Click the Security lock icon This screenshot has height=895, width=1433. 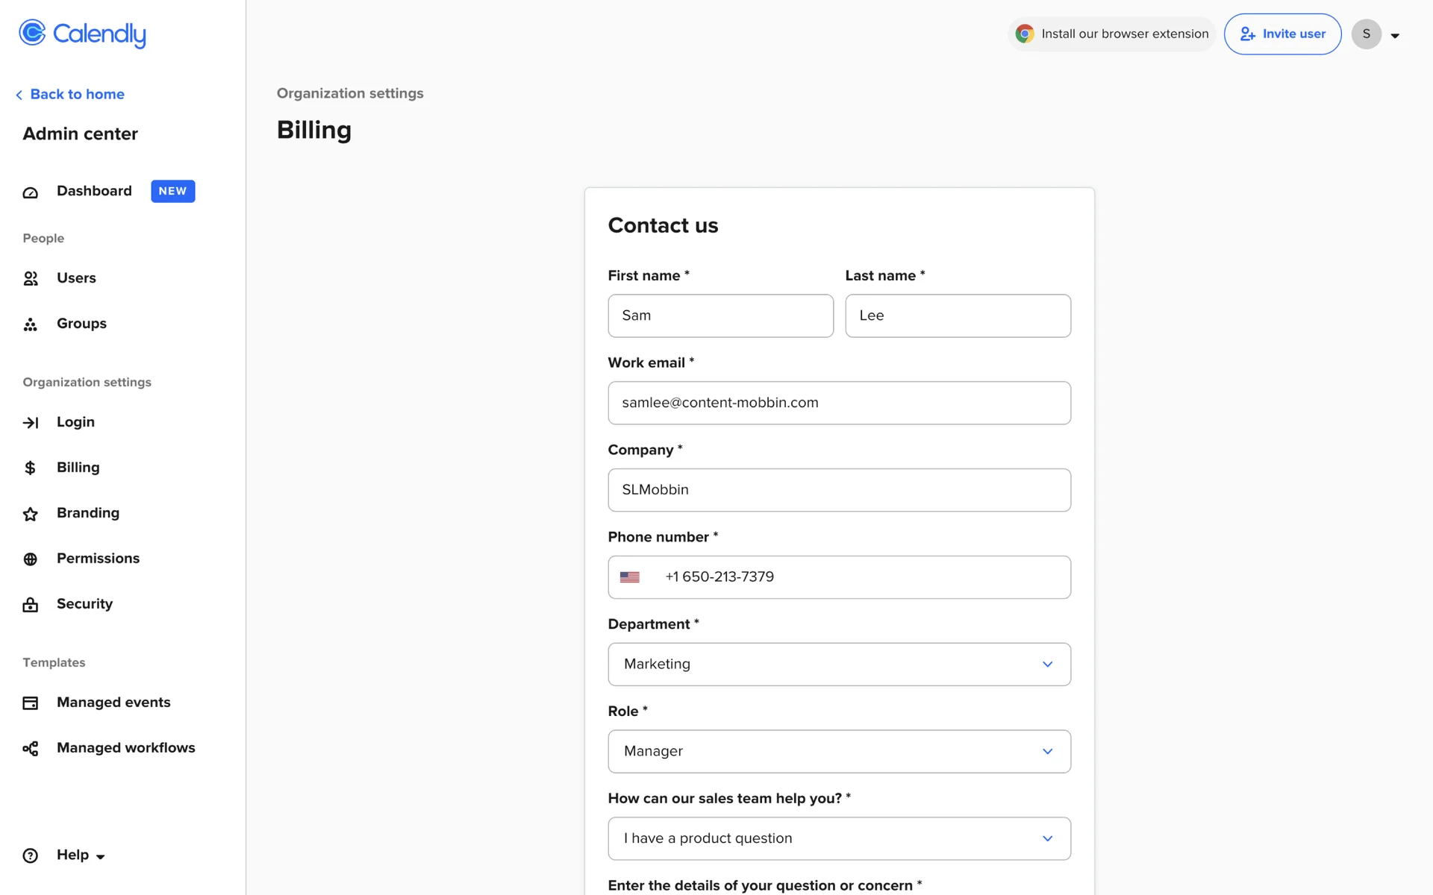click(30, 604)
